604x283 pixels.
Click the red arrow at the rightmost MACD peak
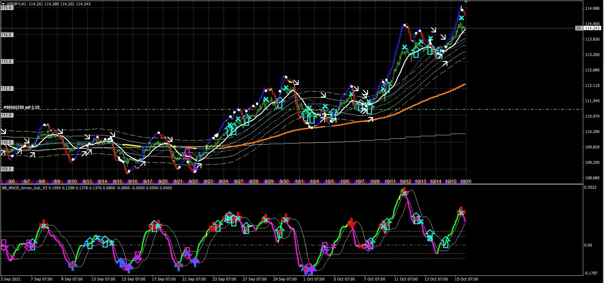[461, 210]
